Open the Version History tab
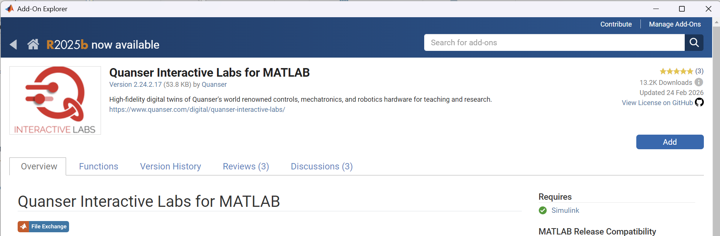The width and height of the screenshot is (720, 236). [170, 166]
